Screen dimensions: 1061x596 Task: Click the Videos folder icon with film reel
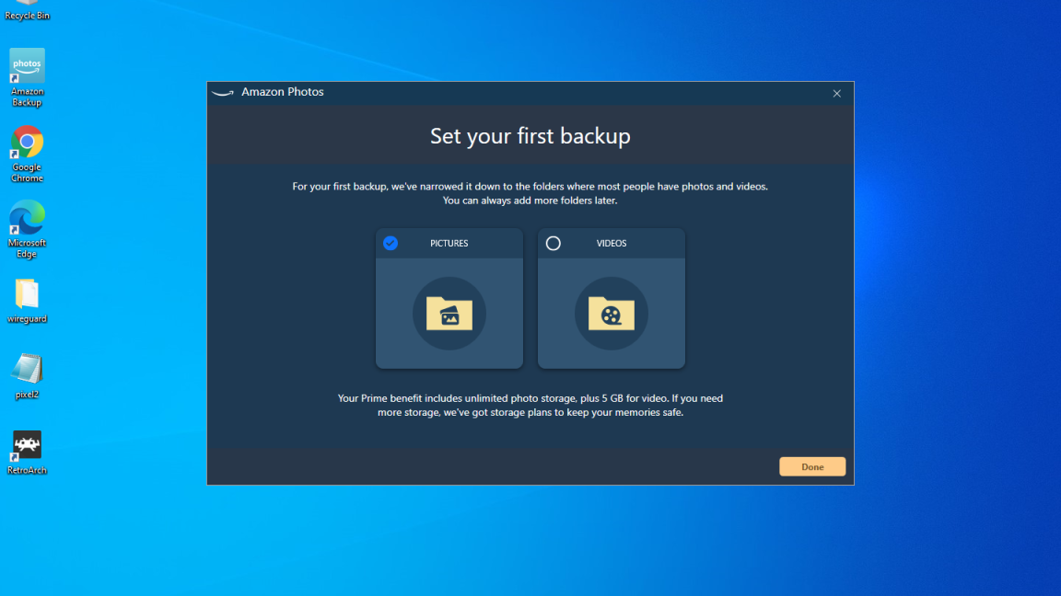(x=612, y=314)
